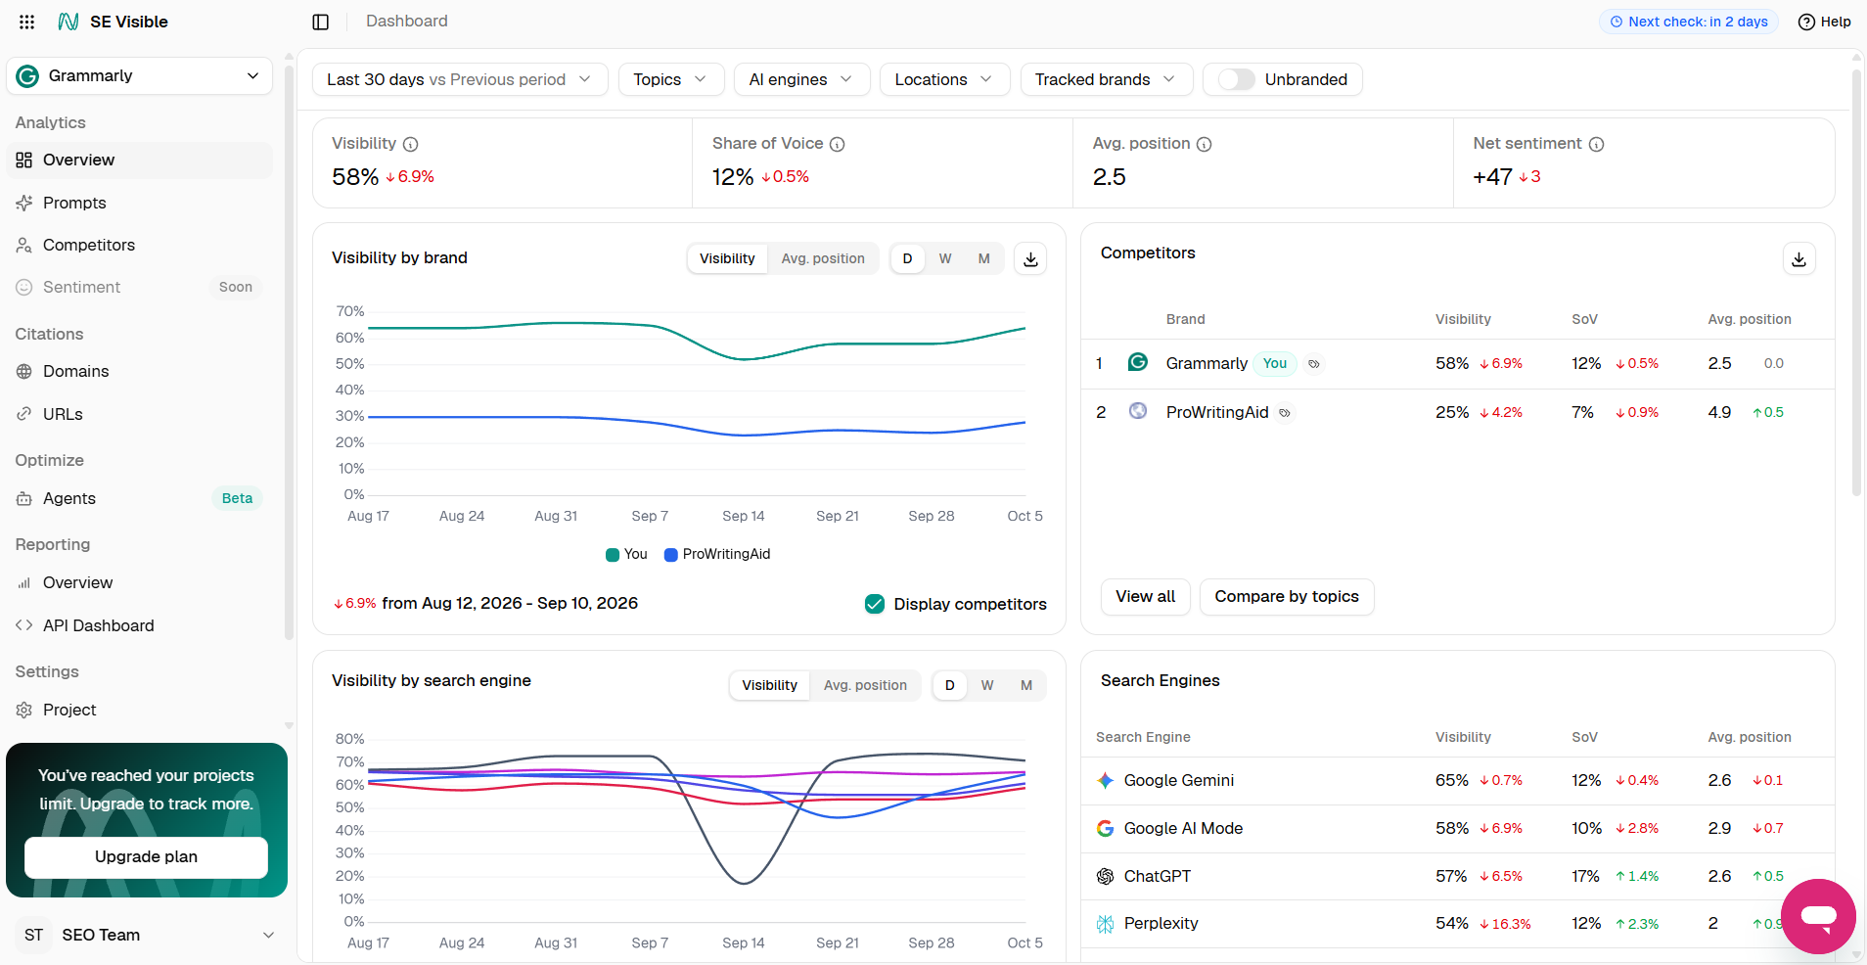Click the link icon next to ProWritingAid
Viewport: 1867px width, 965px height.
[1285, 413]
